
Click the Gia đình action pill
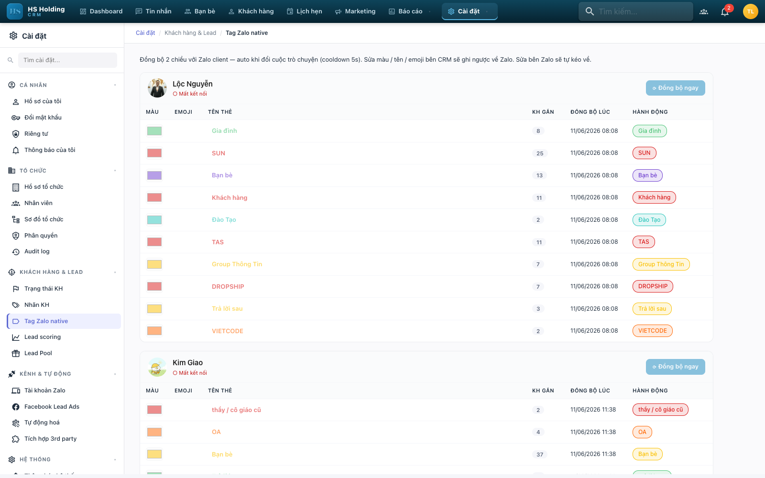(649, 131)
